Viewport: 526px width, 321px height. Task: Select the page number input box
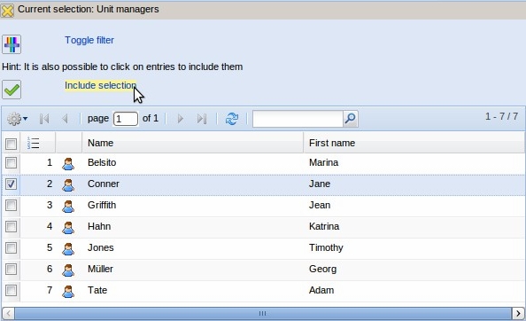point(126,119)
